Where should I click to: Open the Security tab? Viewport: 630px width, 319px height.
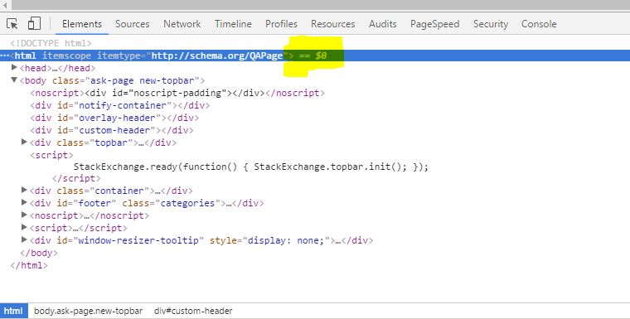coord(490,24)
